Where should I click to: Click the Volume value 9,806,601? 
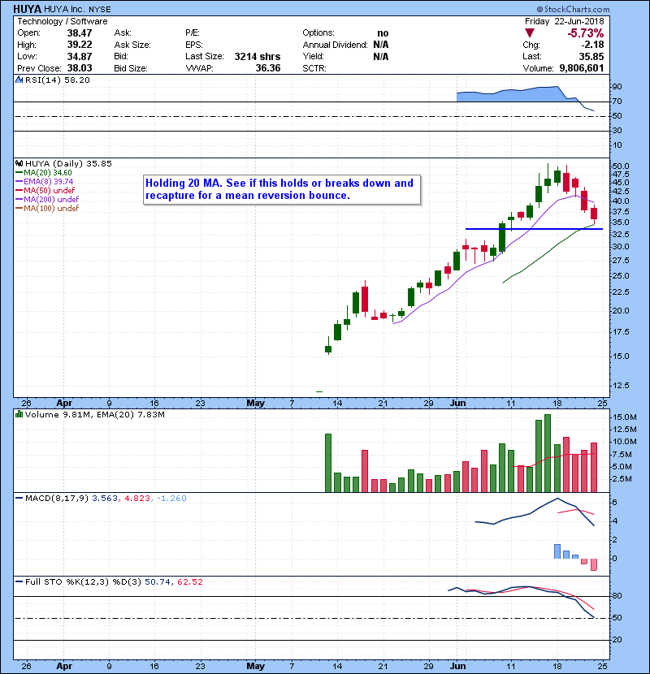click(x=582, y=68)
